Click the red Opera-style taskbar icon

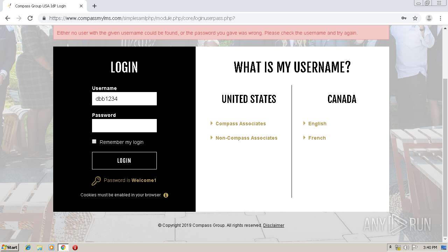coord(75,247)
